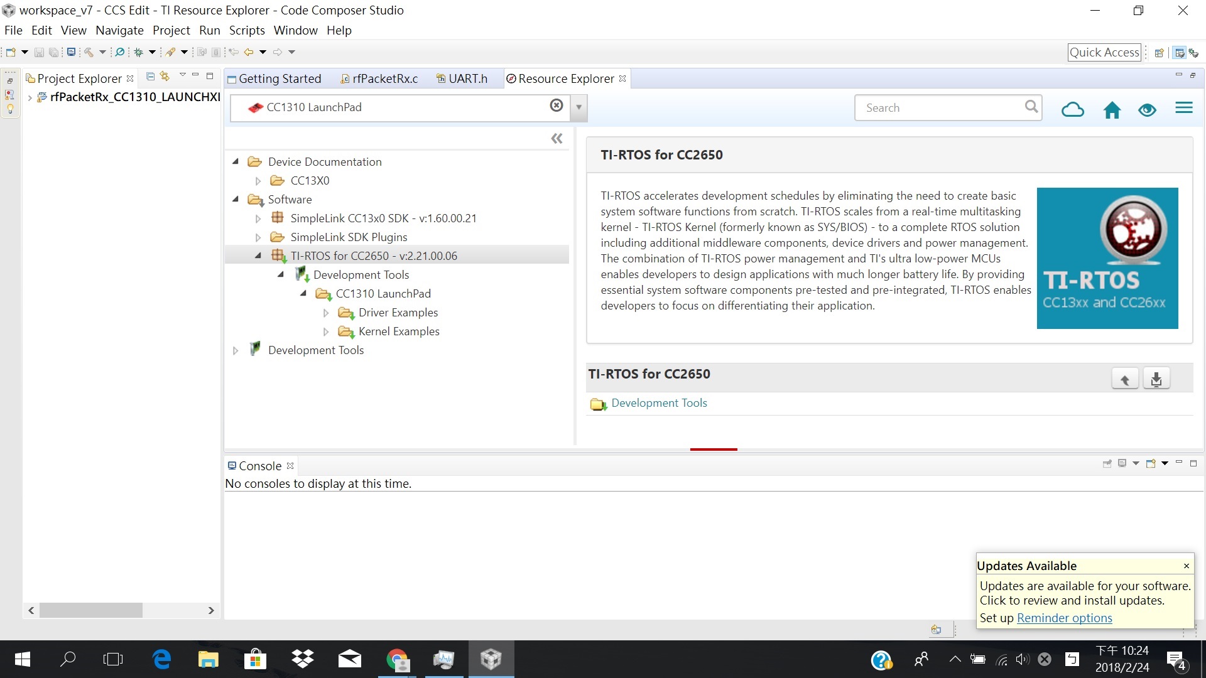This screenshot has width=1206, height=678.
Task: Click the Debug bug icon in toolbar
Action: 138,53
